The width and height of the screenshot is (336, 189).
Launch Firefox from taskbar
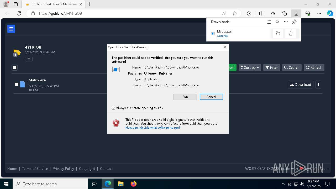(x=134, y=184)
